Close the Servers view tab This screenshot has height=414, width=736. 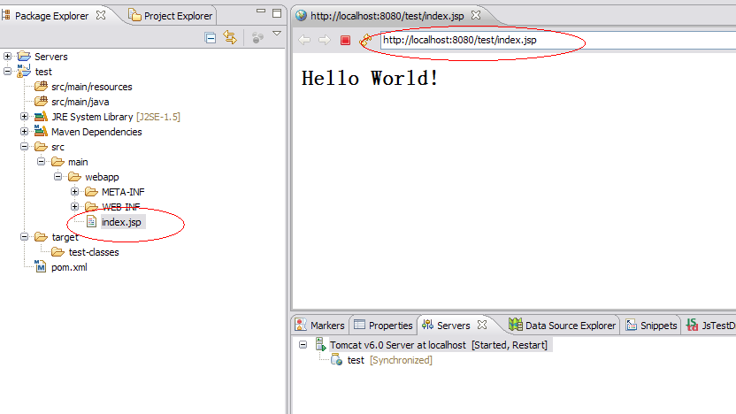[482, 325]
